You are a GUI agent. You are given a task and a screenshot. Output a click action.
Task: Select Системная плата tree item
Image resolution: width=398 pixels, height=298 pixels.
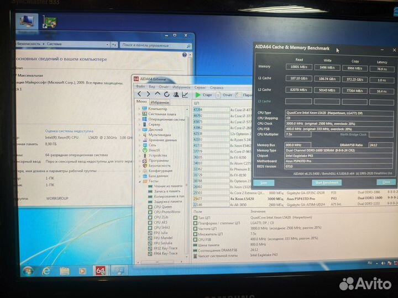point(162,114)
